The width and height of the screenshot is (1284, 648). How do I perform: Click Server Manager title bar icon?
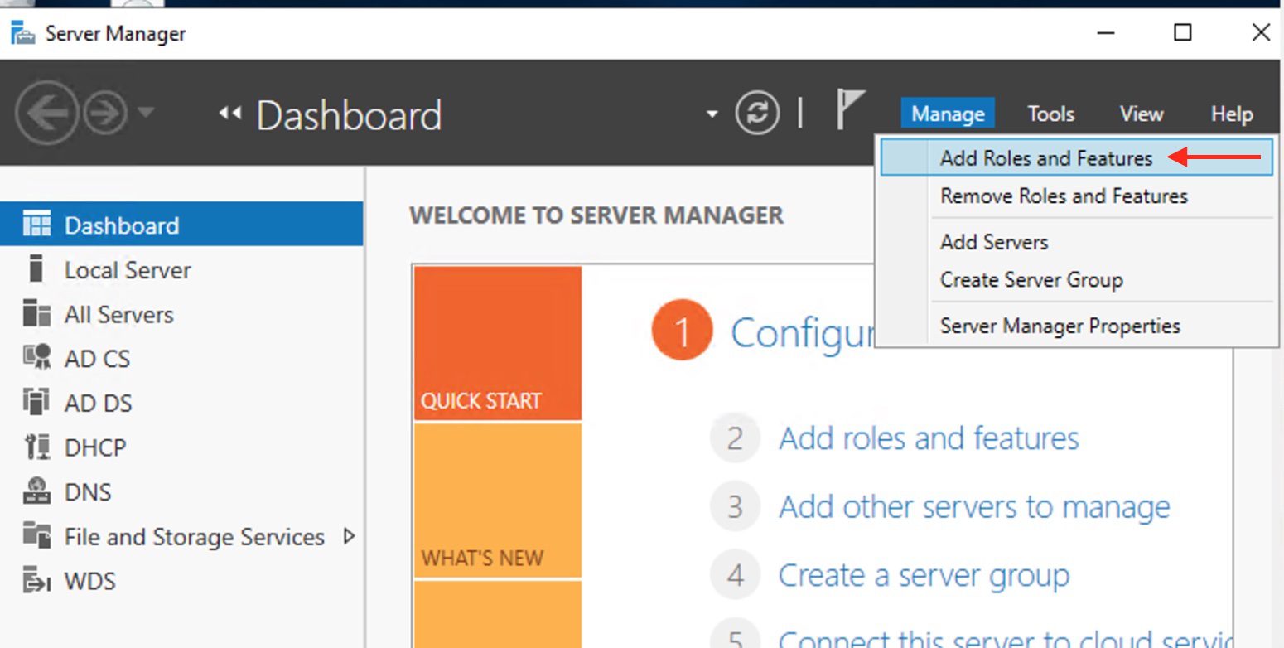[x=23, y=33]
